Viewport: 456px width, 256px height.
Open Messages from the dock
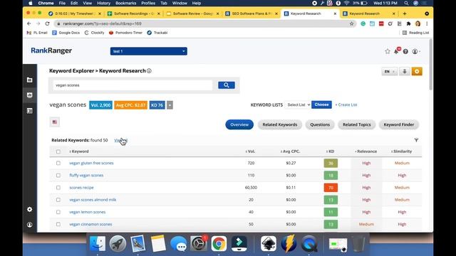178,243
